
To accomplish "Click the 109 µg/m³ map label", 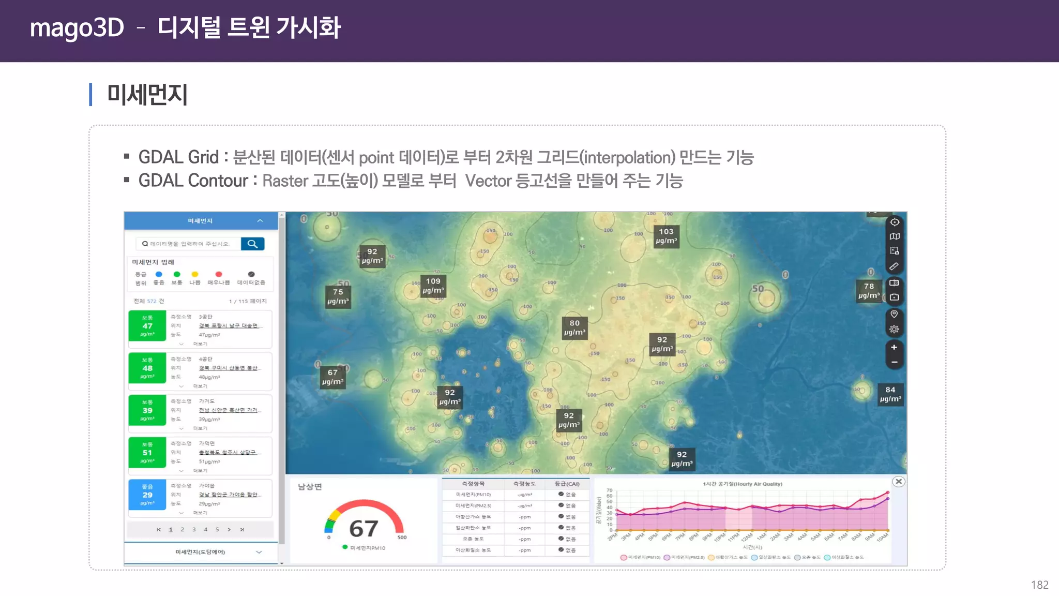I will coord(433,286).
